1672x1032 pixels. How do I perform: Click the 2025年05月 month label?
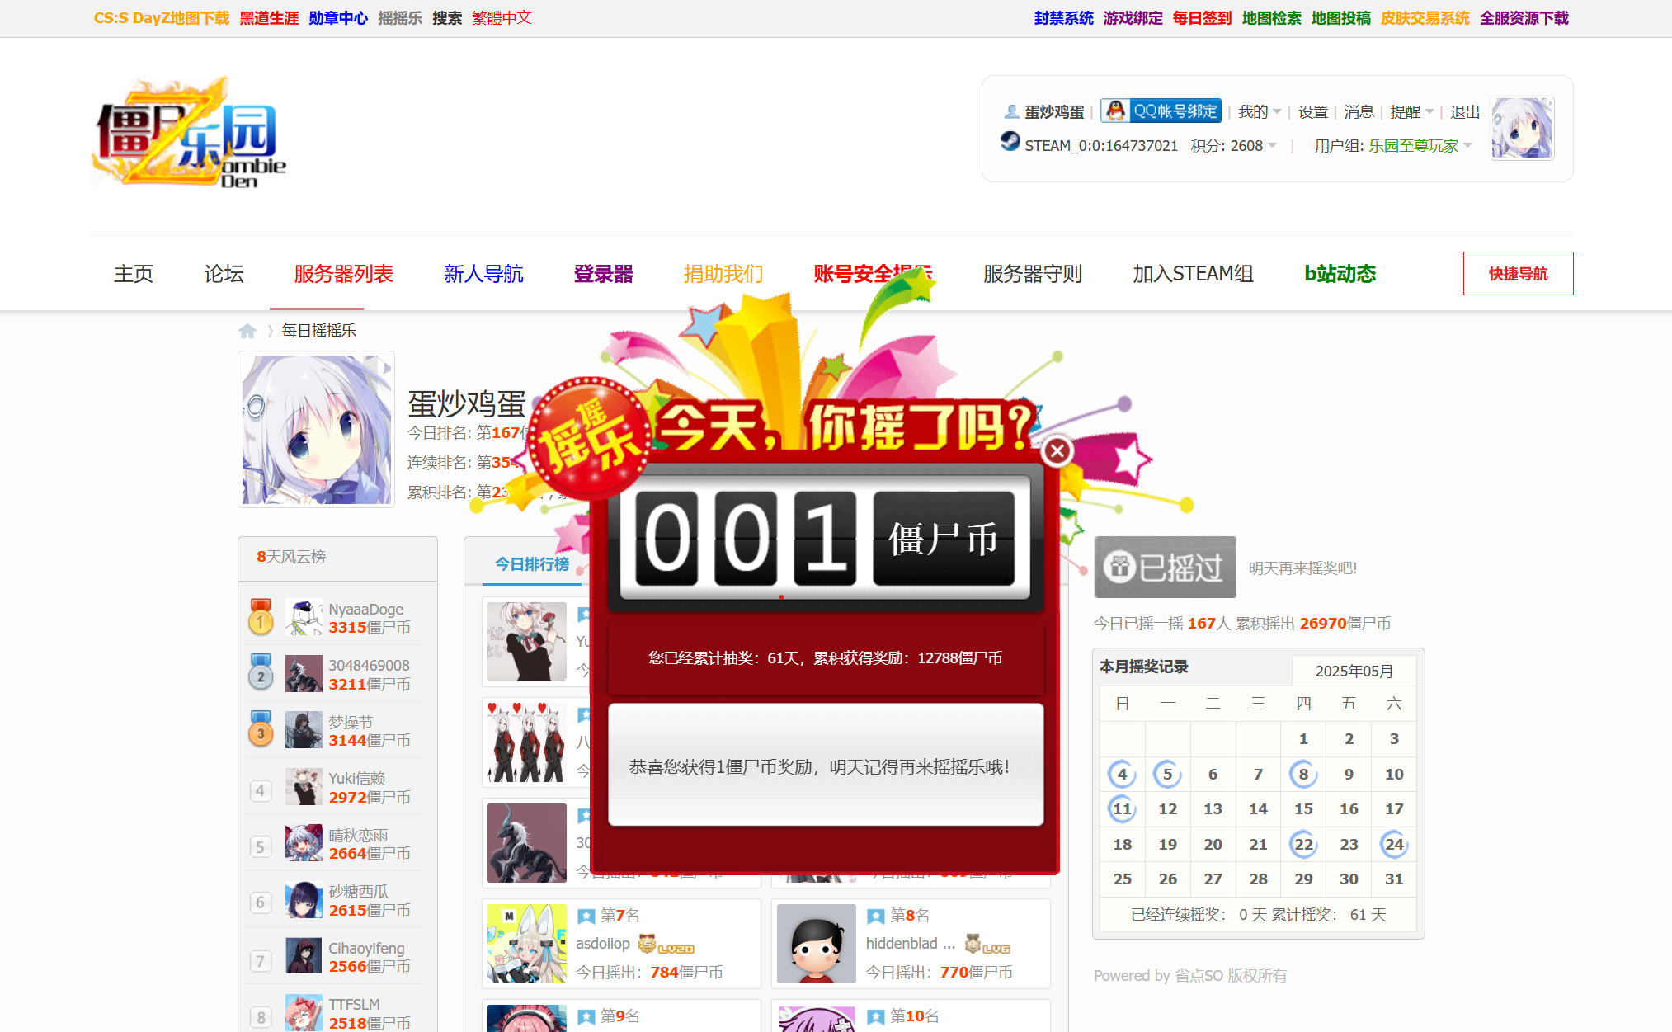[x=1354, y=671]
